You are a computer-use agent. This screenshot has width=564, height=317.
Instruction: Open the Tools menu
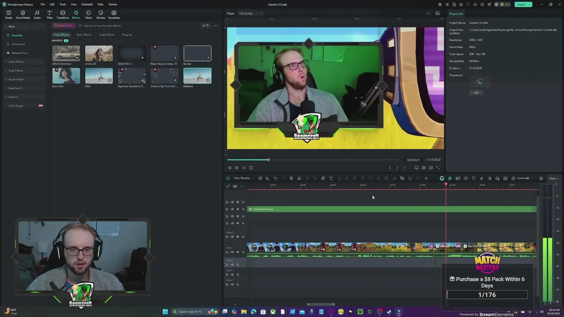point(63,4)
